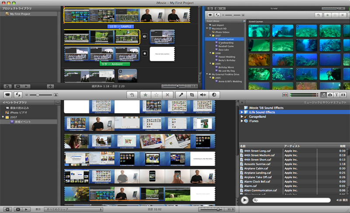Image resolution: width=350 pixels, height=213 pixels.
Task: Show or hide the project library list
Action: pyautogui.click(x=7, y=86)
